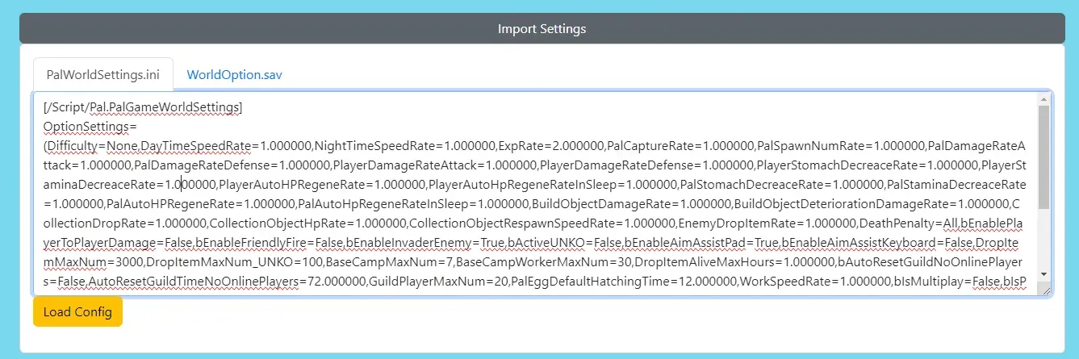Switch to the WorldOption.sav tab
Screen dimensions: 1079x359
[234, 74]
